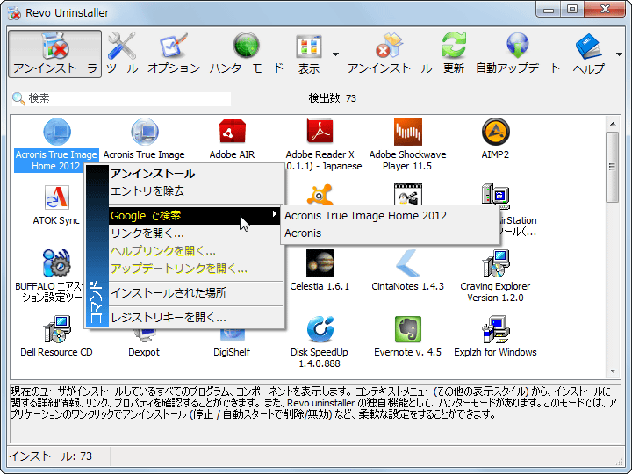632x474 pixels.
Task: Choose リンクを開く... menu entry
Action: pos(196,233)
